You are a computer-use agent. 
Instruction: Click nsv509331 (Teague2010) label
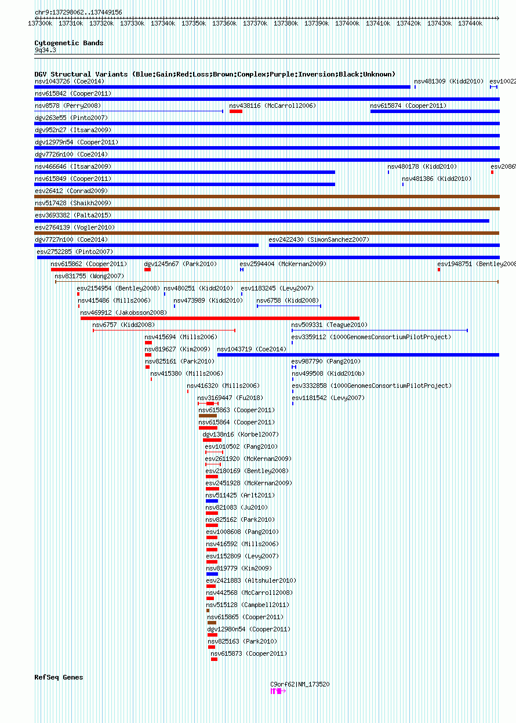[x=329, y=325]
